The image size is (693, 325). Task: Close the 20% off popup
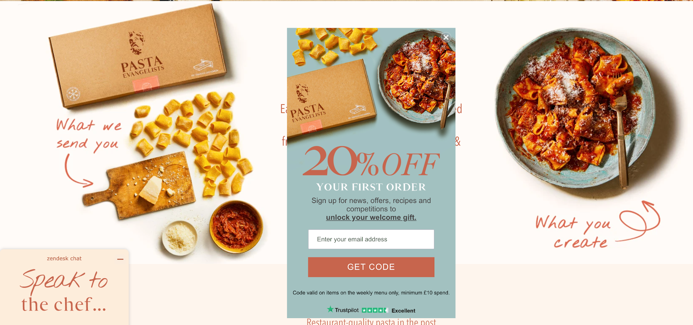pos(446,37)
